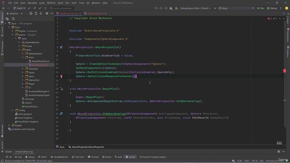Open the Window menu
290x163 pixels.
pos(96,3)
